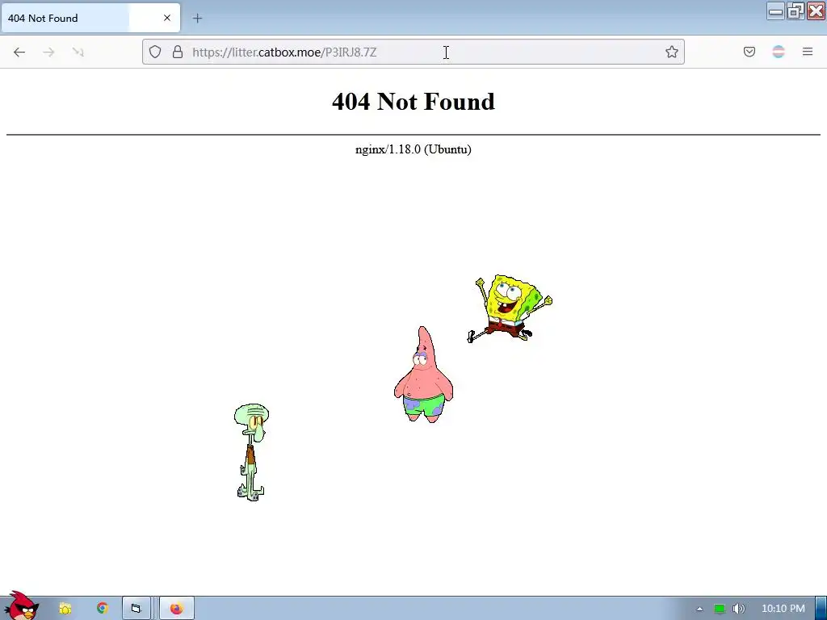Open the volume speaker tray icon

(738, 609)
